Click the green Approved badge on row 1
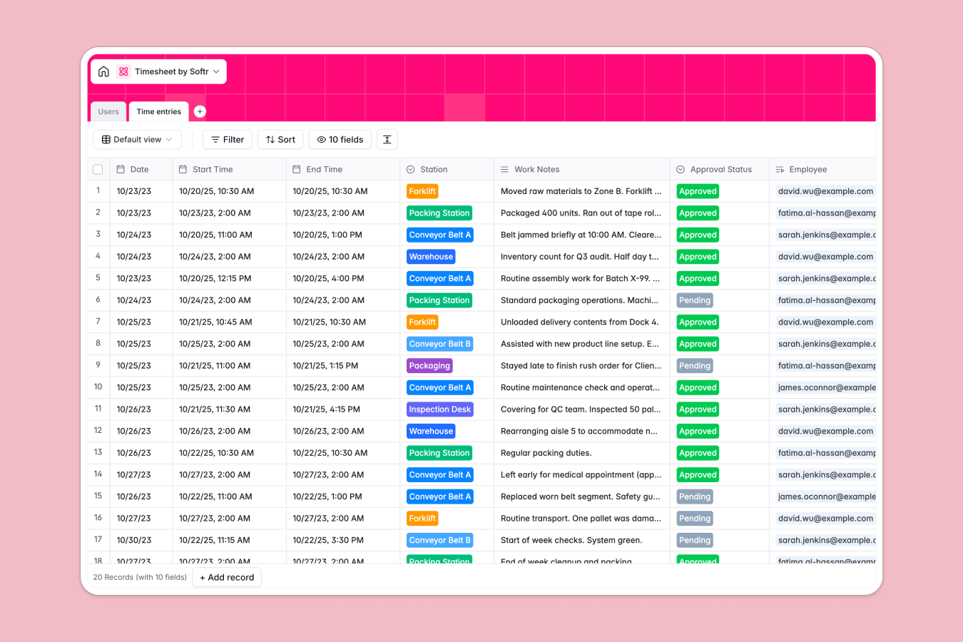The image size is (963, 642). 697,190
